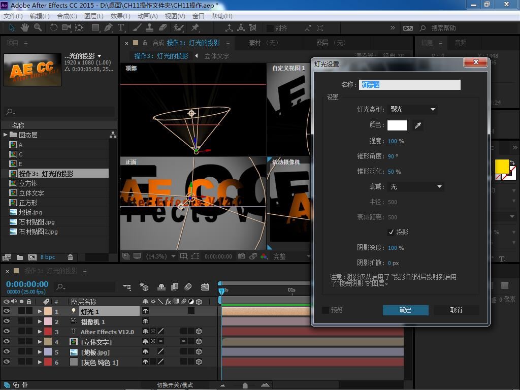Select the Rectangle shape tool

pos(95,28)
